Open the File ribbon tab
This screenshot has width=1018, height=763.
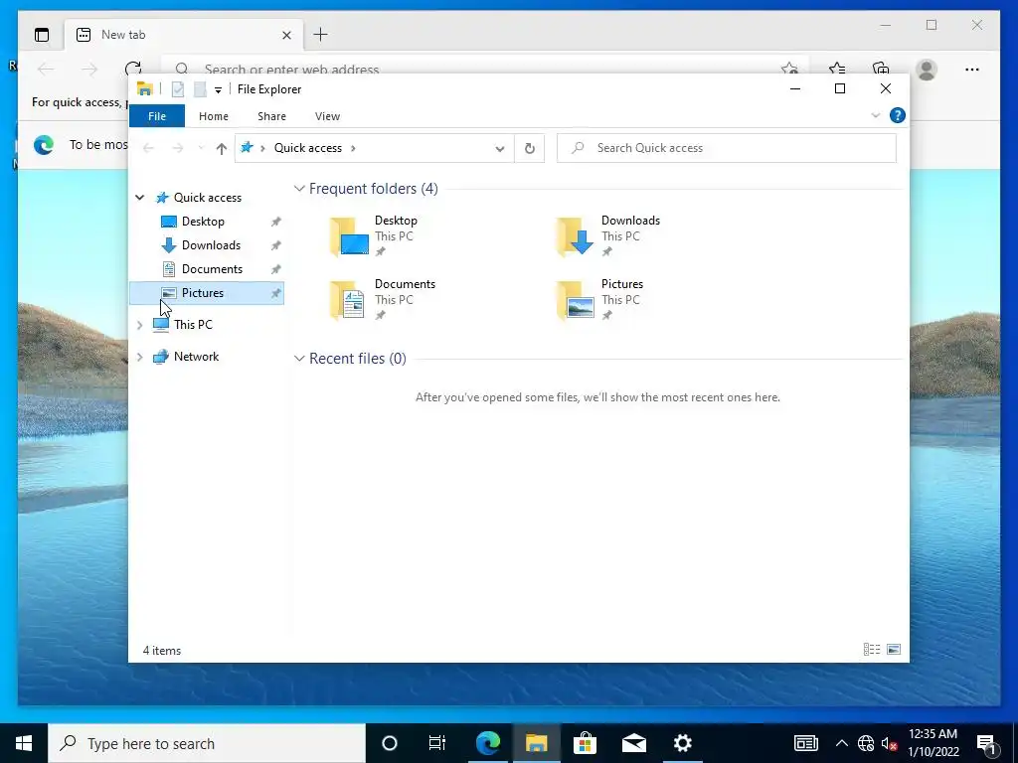click(x=157, y=116)
